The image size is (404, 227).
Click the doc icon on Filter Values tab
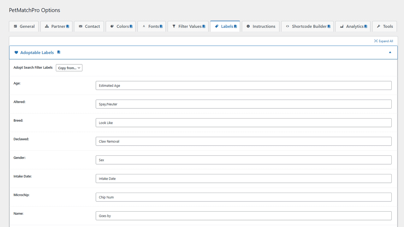pos(204,26)
